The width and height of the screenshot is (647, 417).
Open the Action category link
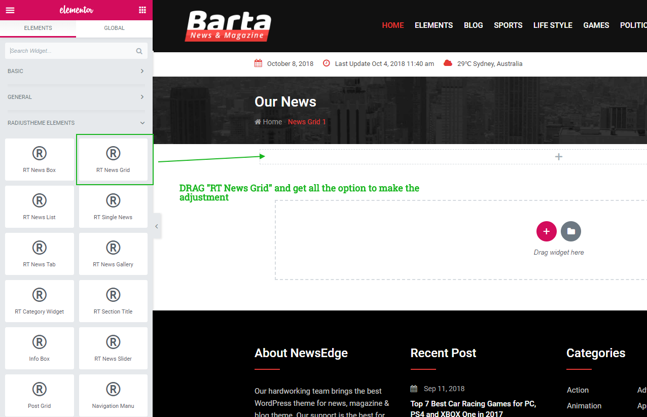click(x=578, y=390)
